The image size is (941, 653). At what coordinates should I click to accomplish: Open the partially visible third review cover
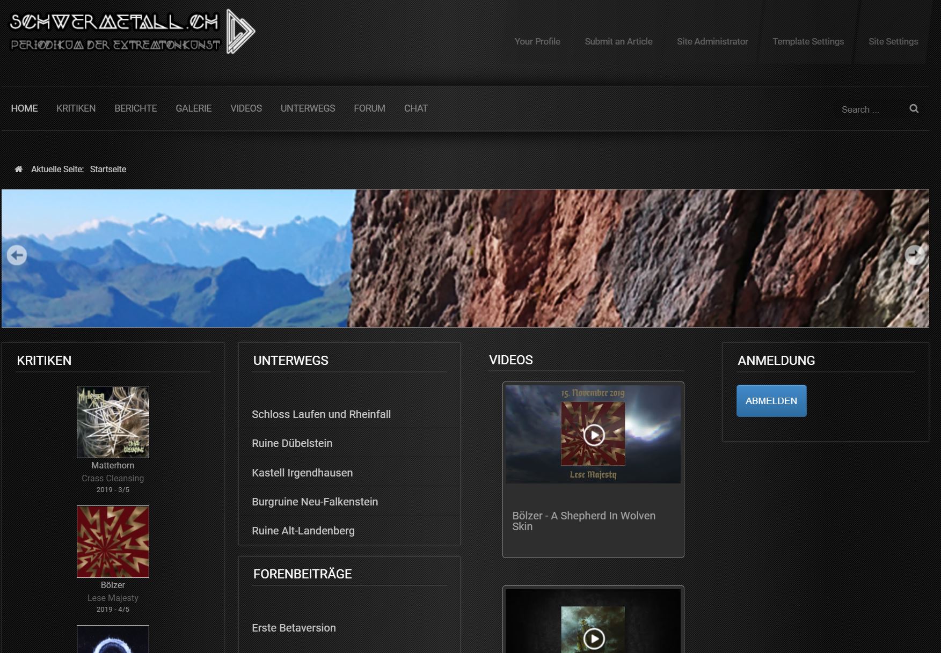[113, 639]
